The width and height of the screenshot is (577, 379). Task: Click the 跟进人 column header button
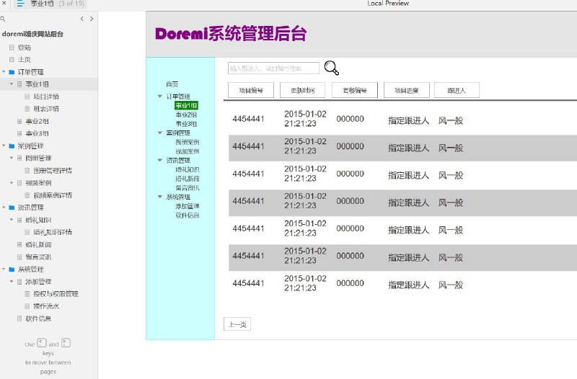(x=457, y=91)
